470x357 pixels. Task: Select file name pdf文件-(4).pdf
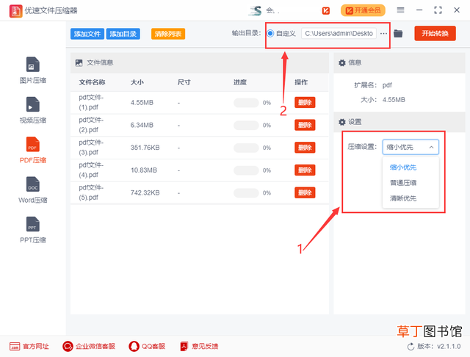tap(91, 170)
